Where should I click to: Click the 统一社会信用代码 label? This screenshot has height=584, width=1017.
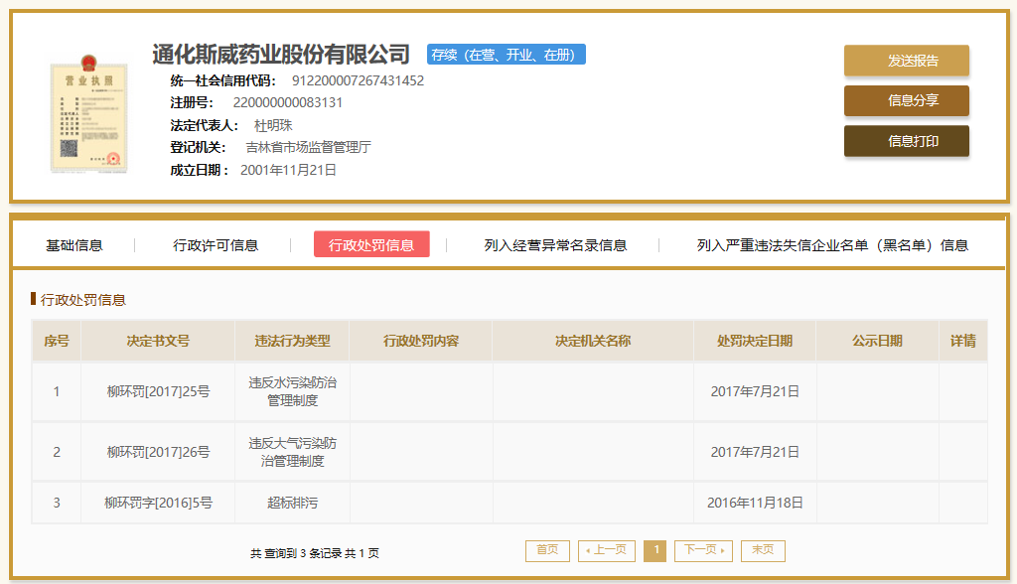coord(222,80)
